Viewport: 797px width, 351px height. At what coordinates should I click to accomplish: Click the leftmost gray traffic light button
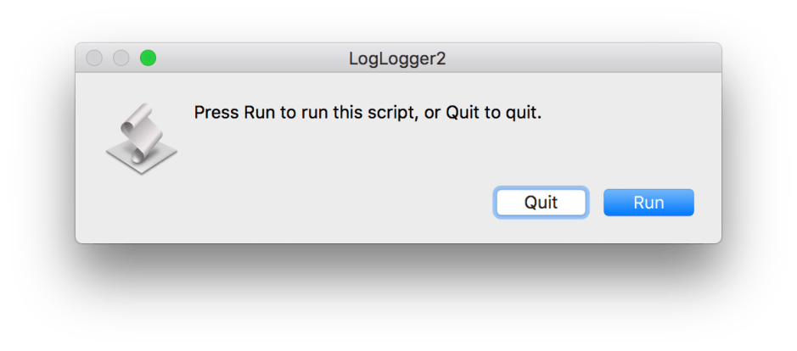point(95,58)
